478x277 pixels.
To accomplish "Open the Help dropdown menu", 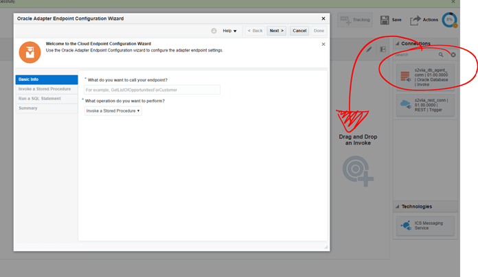I will 229,31.
